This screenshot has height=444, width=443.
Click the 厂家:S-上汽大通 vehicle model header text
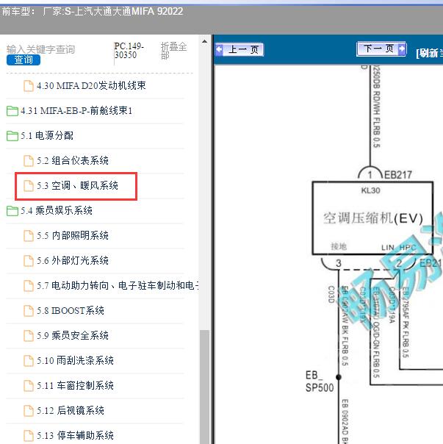[112, 11]
